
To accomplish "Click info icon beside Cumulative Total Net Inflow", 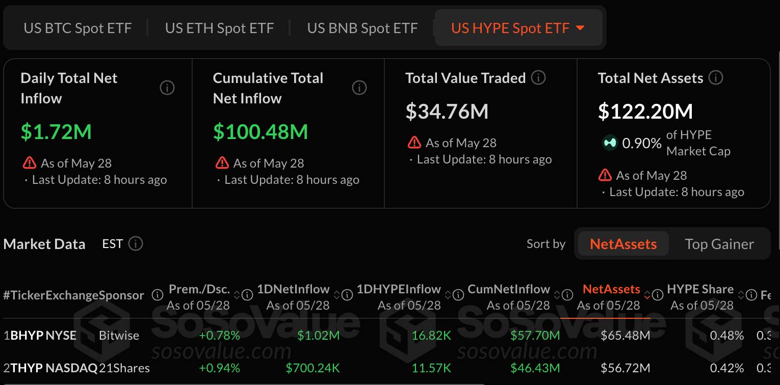I will 359,88.
